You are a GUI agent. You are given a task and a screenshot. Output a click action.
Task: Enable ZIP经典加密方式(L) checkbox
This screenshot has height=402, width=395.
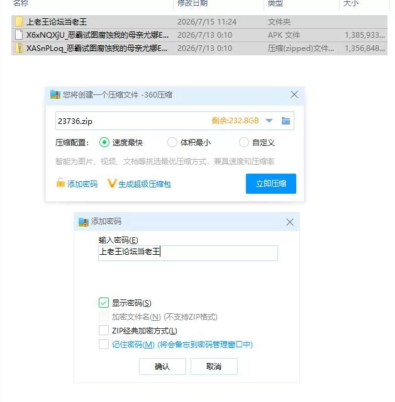(104, 330)
